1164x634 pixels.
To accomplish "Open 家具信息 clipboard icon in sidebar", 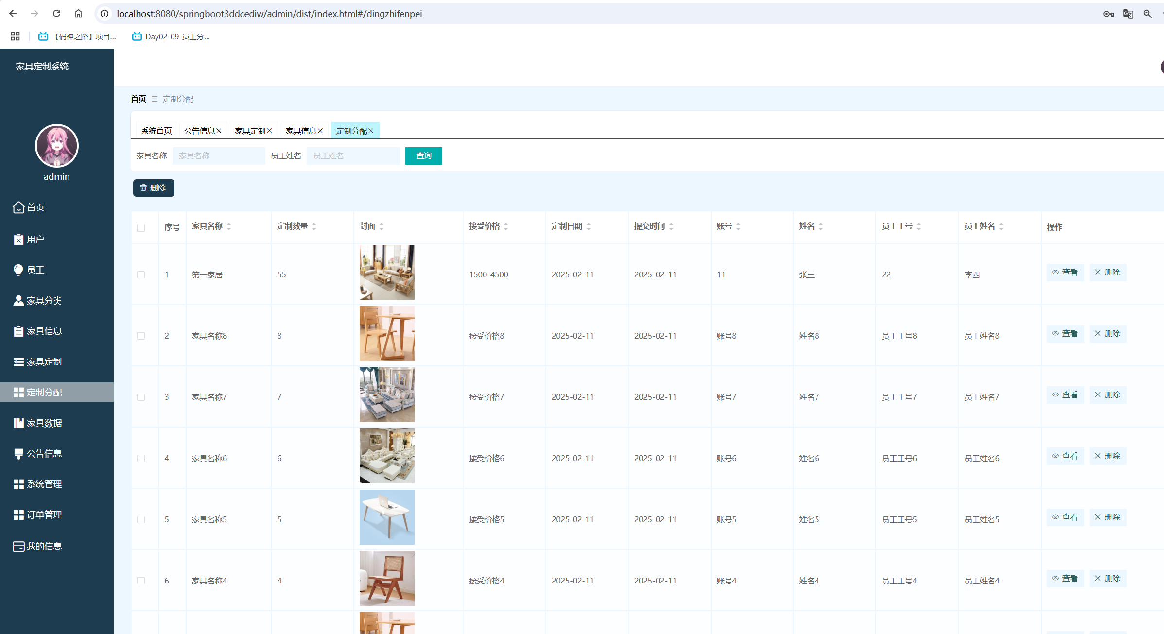I will [18, 331].
